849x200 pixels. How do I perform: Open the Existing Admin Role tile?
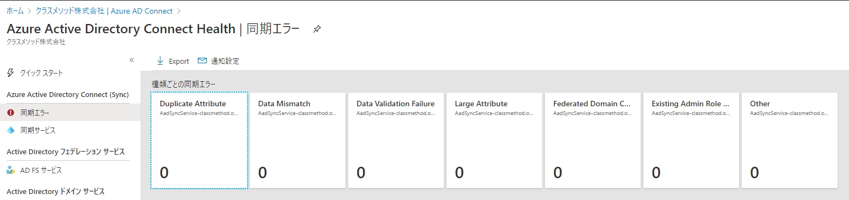(x=692, y=140)
